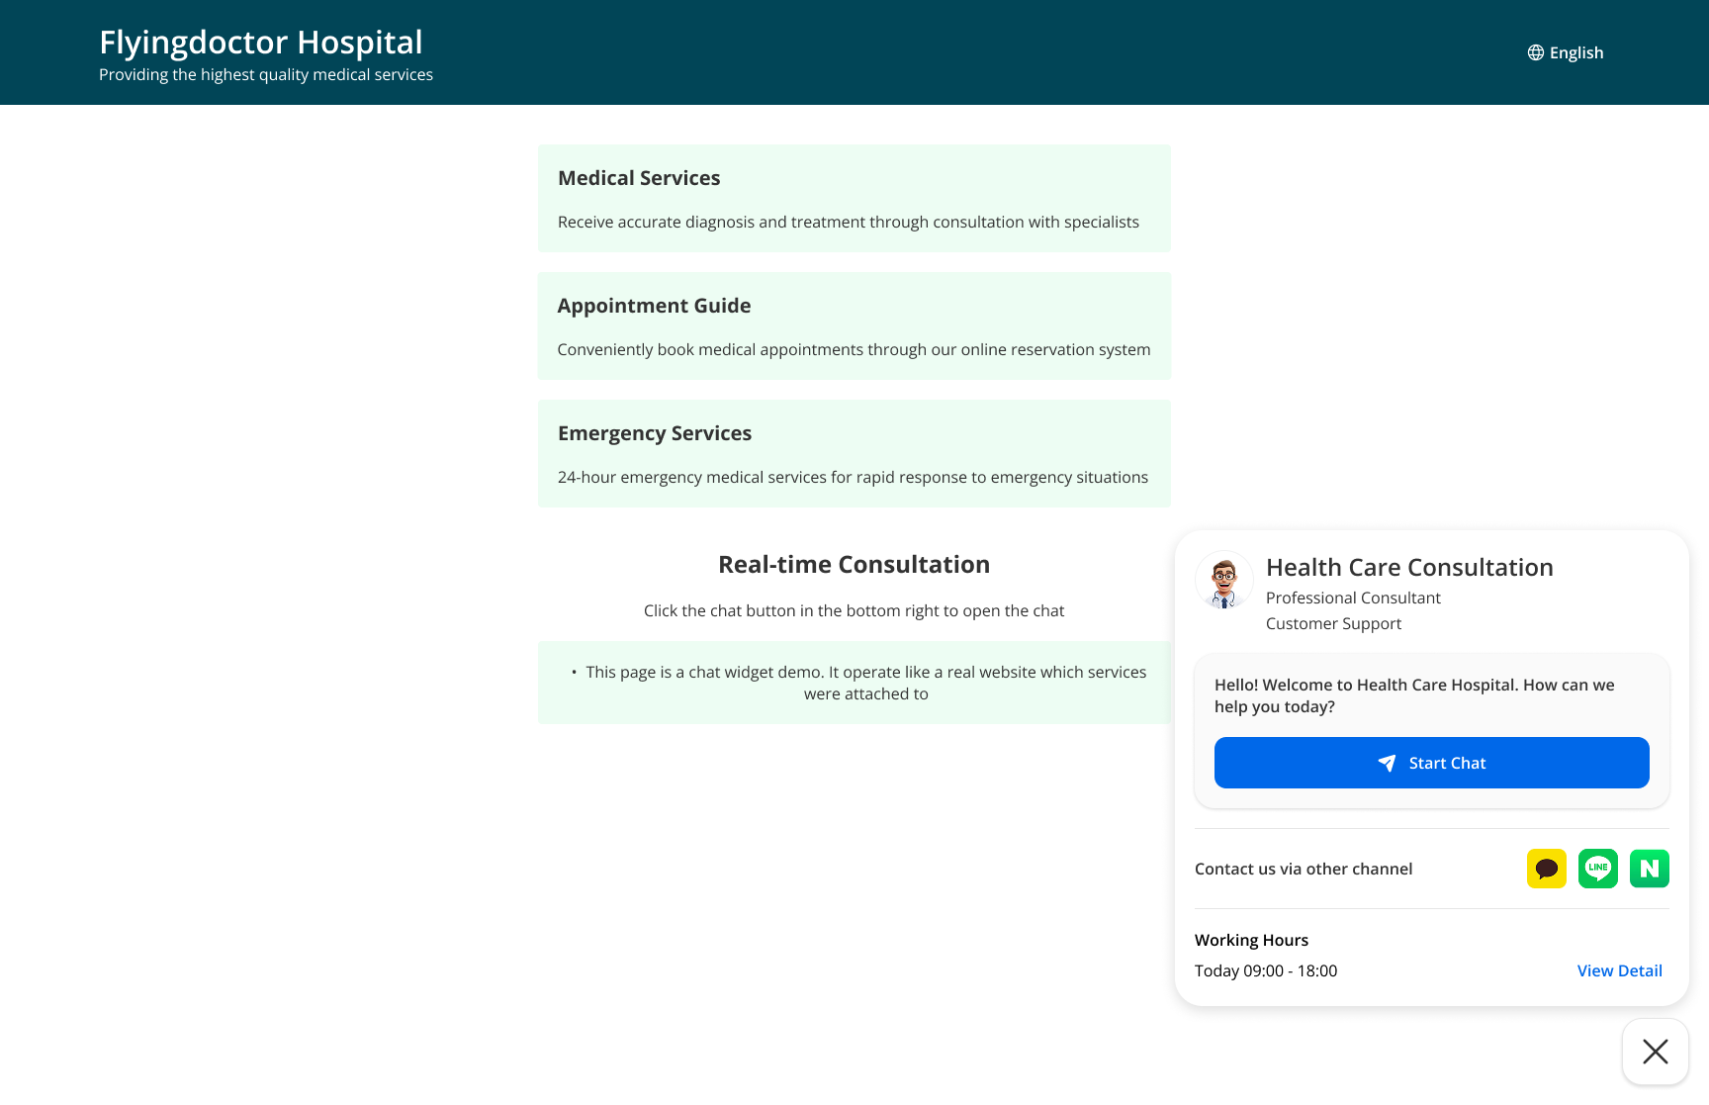Click the welcome message in chat widget
The width and height of the screenshot is (1709, 1105).
pyautogui.click(x=1414, y=695)
